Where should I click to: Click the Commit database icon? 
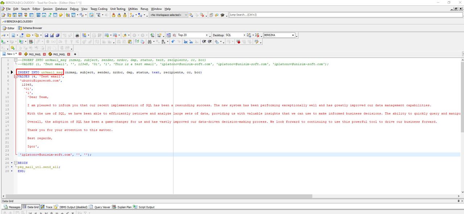click(x=113, y=15)
